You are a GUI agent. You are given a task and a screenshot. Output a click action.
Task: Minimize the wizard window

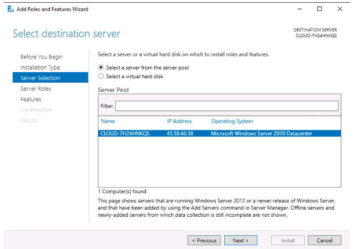pyautogui.click(x=300, y=9)
